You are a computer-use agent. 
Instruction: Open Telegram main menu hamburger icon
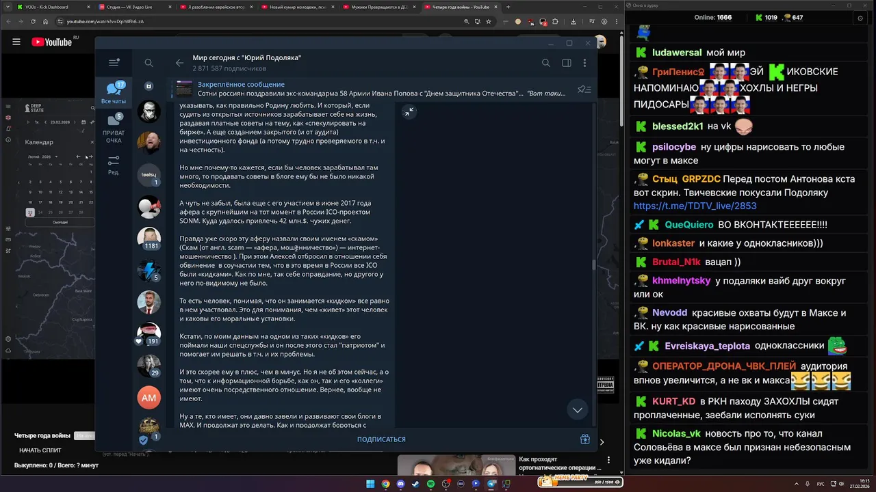coord(114,63)
